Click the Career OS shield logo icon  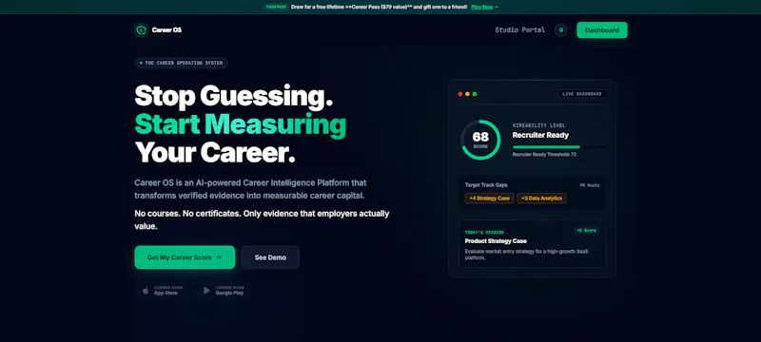tap(141, 30)
